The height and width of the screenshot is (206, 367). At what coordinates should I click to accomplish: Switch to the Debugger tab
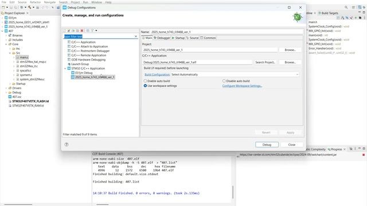coord(162,38)
